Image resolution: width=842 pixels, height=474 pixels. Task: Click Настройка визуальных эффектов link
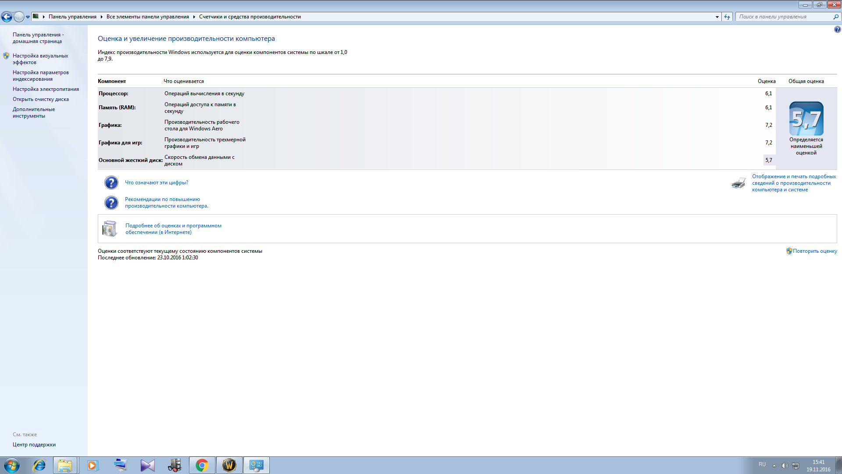pyautogui.click(x=40, y=58)
